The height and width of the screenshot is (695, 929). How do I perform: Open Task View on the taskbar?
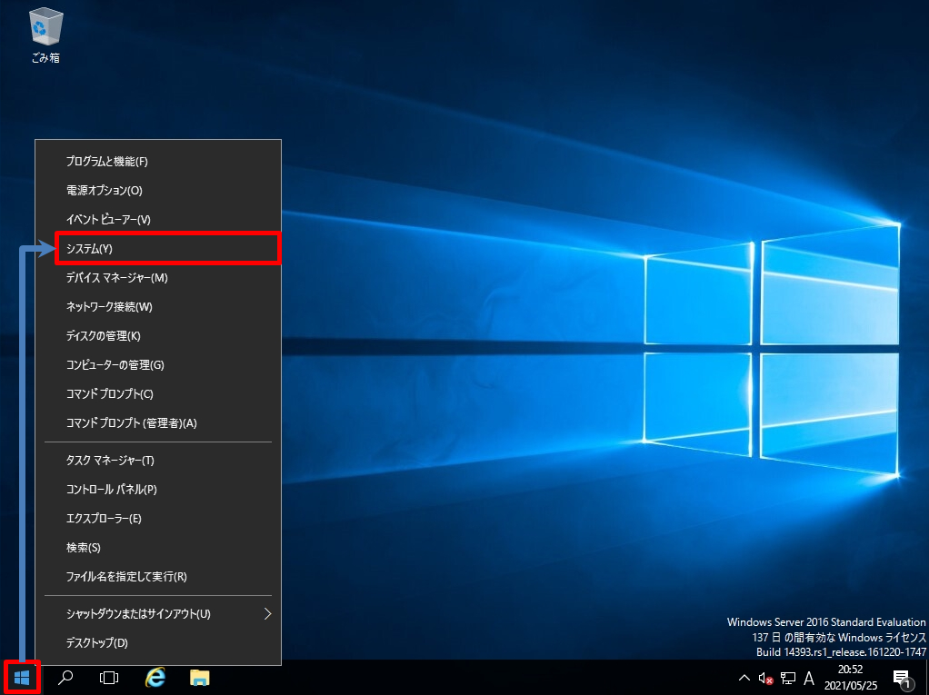109,678
